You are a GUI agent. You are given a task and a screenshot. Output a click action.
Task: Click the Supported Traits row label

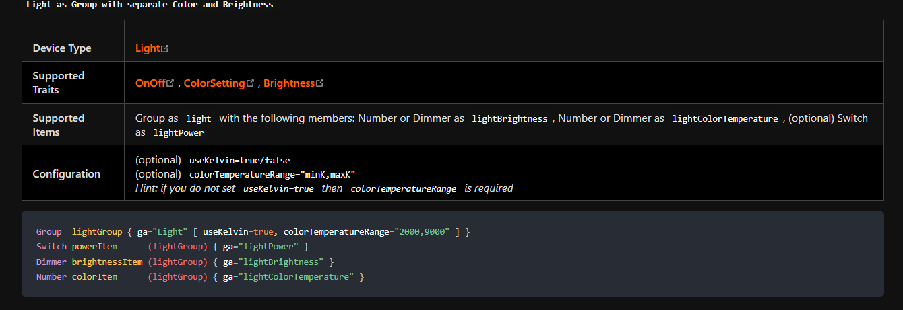coord(59,83)
